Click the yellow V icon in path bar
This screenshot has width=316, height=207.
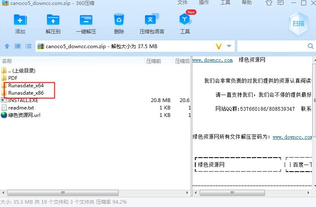(x=219, y=47)
